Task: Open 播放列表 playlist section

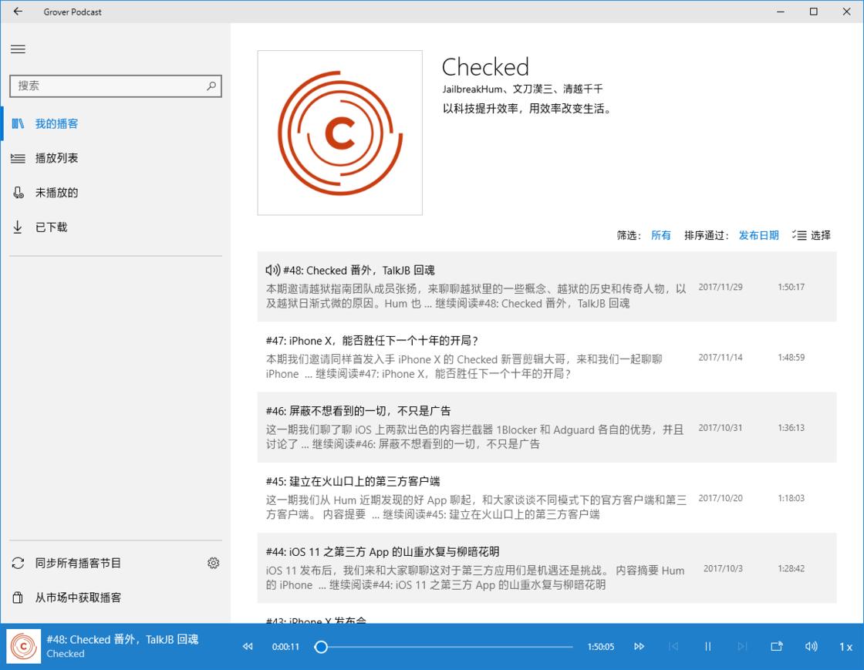Action: click(x=116, y=158)
